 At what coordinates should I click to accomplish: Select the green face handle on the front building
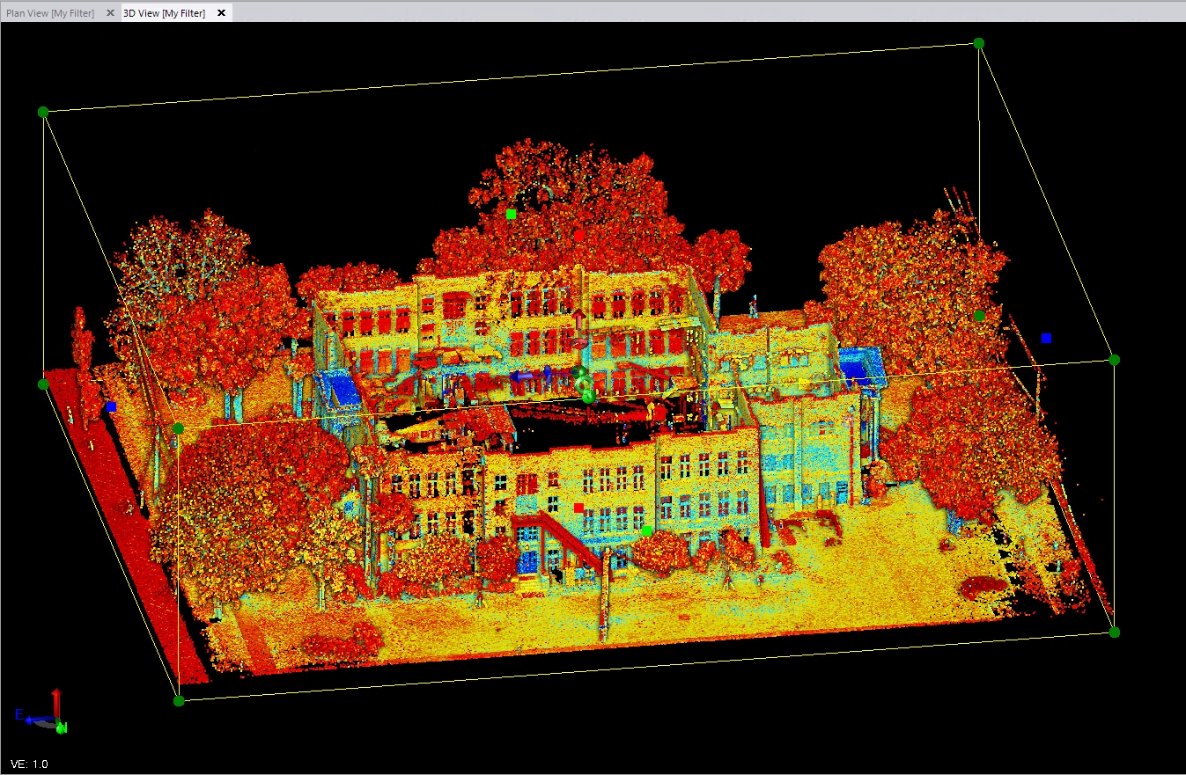click(647, 530)
